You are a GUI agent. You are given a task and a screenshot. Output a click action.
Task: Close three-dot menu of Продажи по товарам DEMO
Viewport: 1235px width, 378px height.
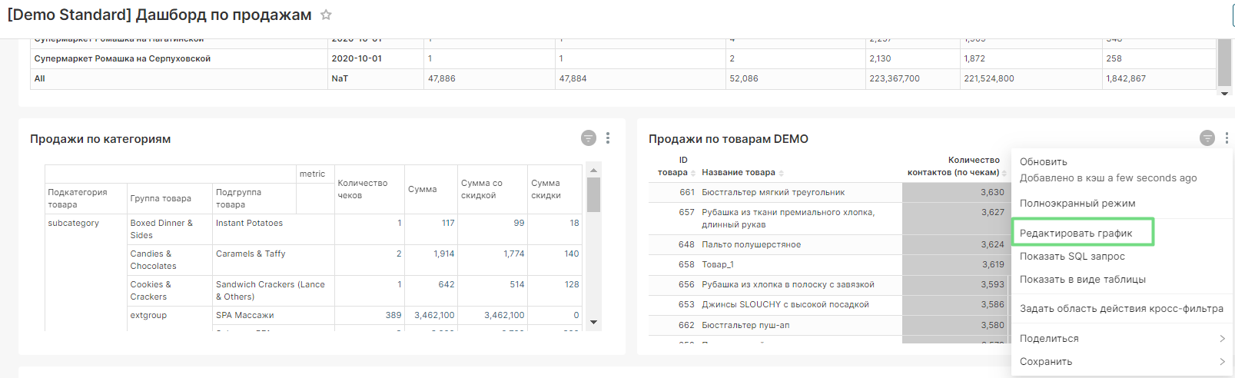[1227, 138]
